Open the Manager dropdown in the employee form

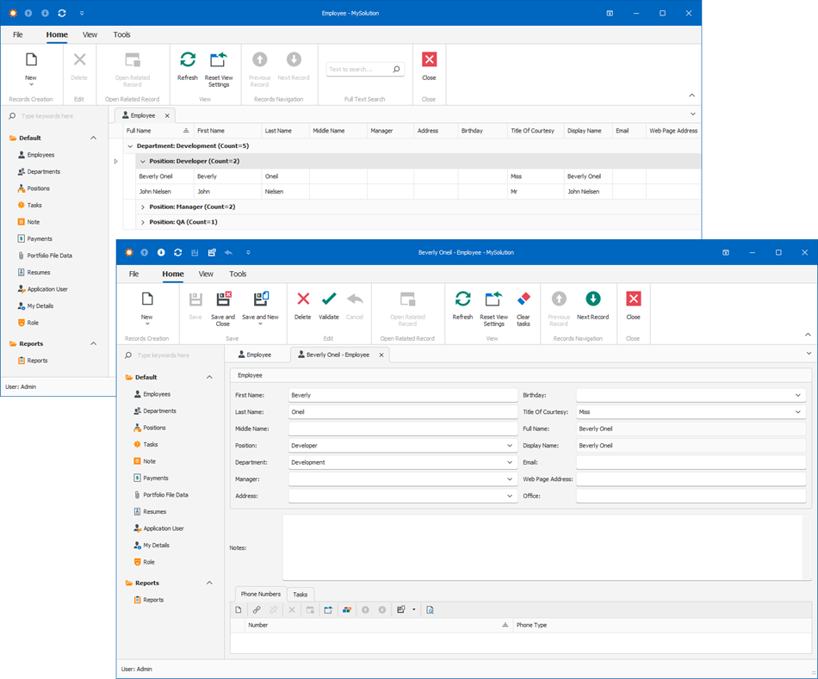pos(510,478)
